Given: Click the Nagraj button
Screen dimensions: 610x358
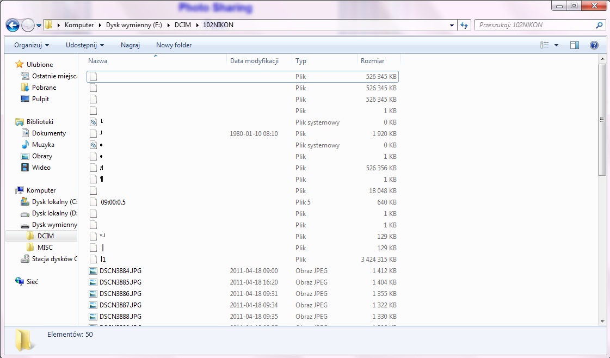Looking at the screenshot, I should click(130, 45).
